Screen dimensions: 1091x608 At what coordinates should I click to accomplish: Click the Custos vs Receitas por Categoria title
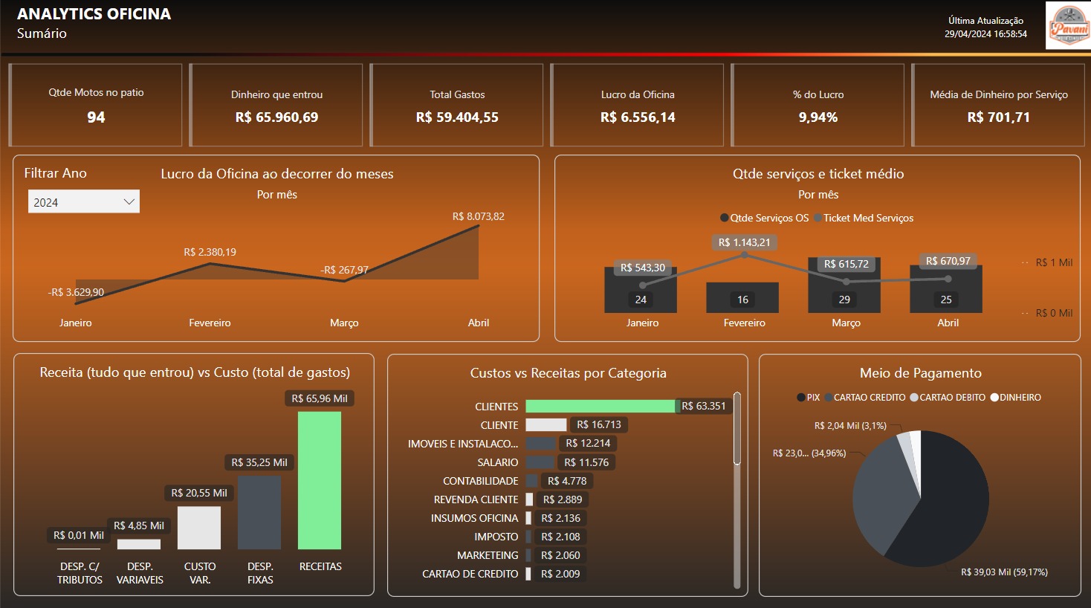569,373
